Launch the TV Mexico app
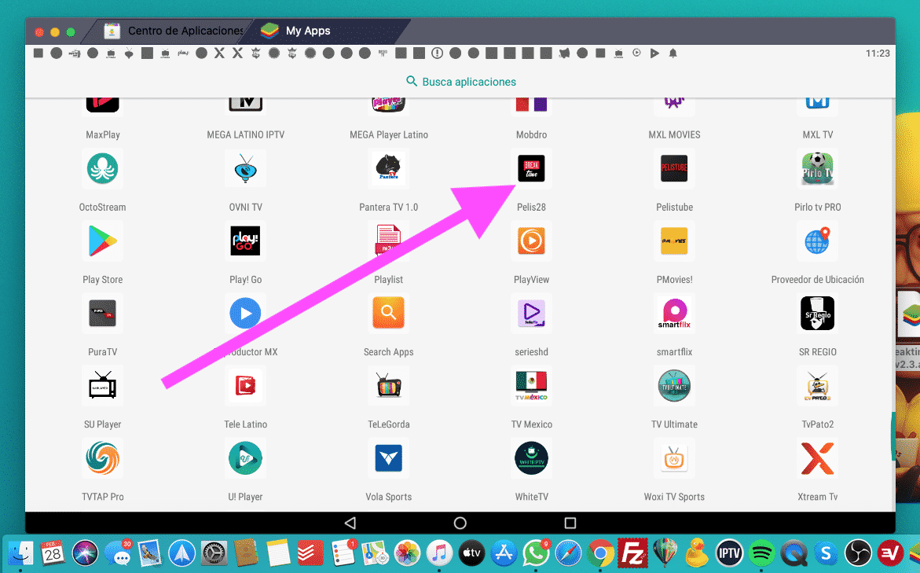920x573 pixels. [x=531, y=386]
